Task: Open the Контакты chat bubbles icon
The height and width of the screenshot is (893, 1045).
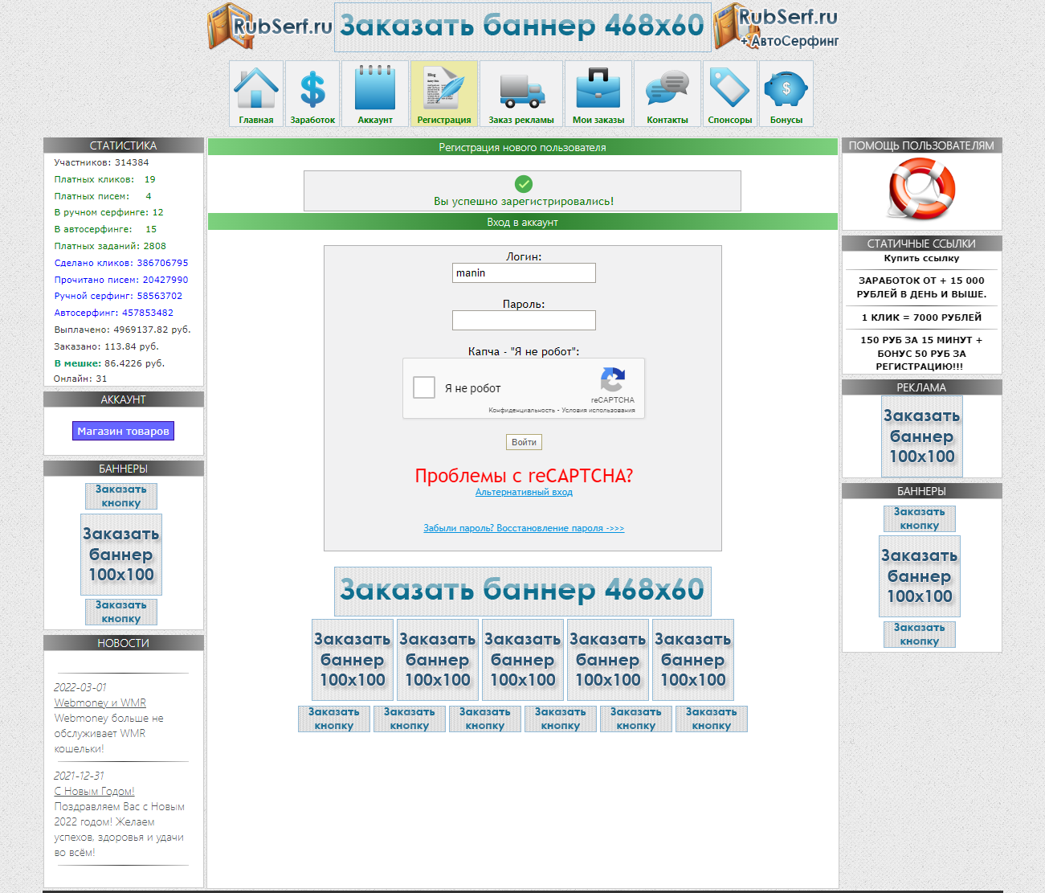Action: click(667, 94)
